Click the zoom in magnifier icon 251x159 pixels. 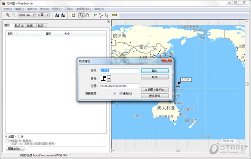[x=8, y=15]
